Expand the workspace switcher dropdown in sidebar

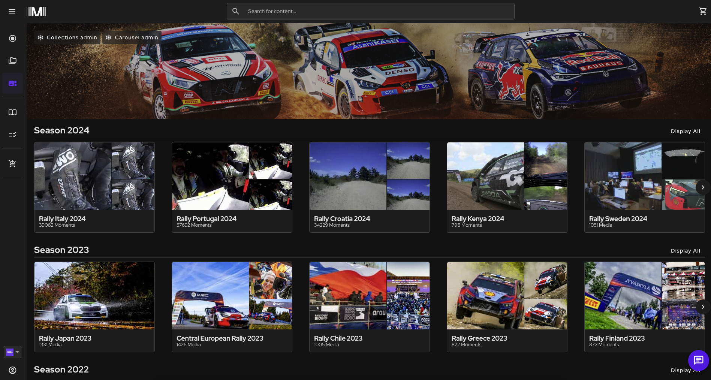point(12,352)
